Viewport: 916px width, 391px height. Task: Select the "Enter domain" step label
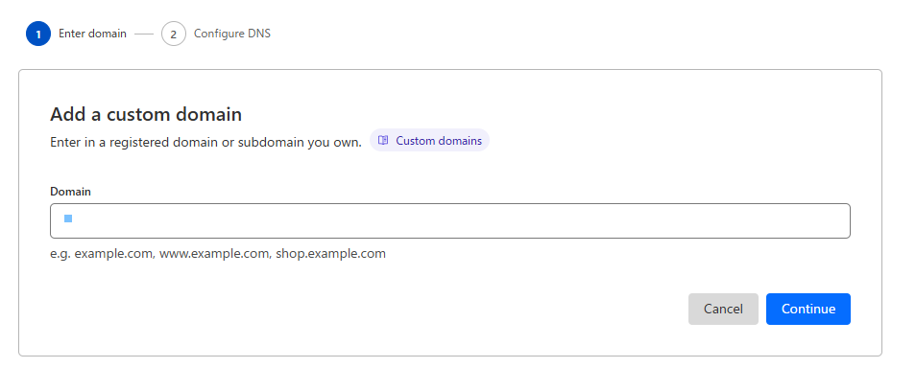click(92, 34)
